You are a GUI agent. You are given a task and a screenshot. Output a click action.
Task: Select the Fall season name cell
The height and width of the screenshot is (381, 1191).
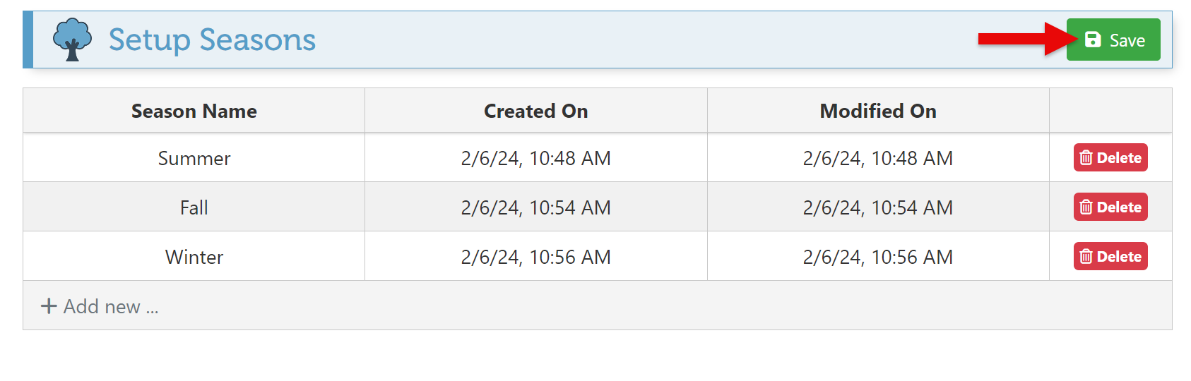coord(194,208)
